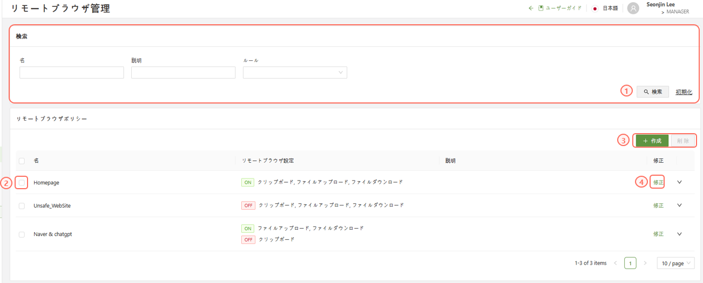Click the back arrow icon in header

[x=531, y=8]
